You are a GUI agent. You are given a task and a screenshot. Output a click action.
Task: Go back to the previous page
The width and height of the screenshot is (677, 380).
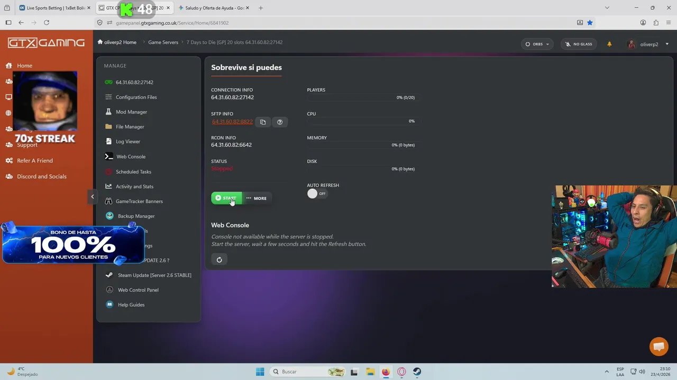pos(21,23)
